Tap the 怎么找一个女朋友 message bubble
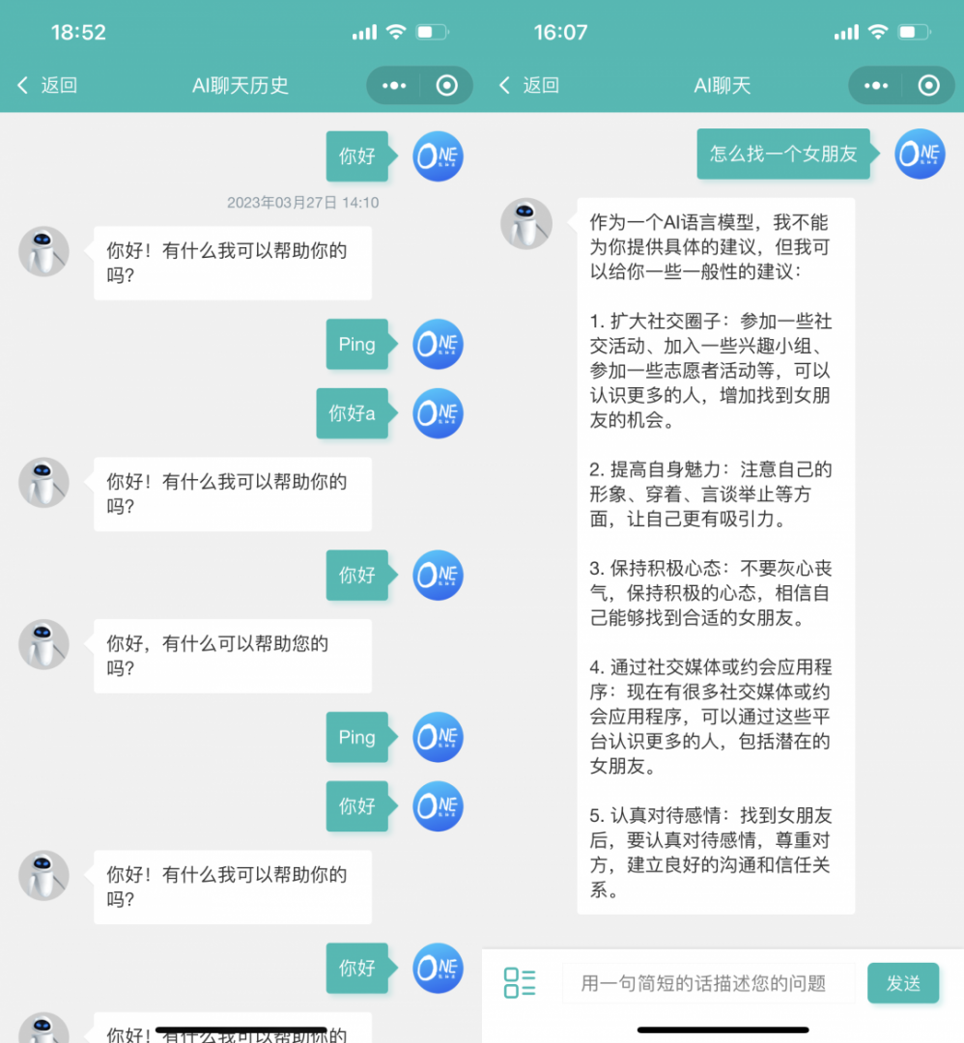The image size is (964, 1043). tap(782, 155)
